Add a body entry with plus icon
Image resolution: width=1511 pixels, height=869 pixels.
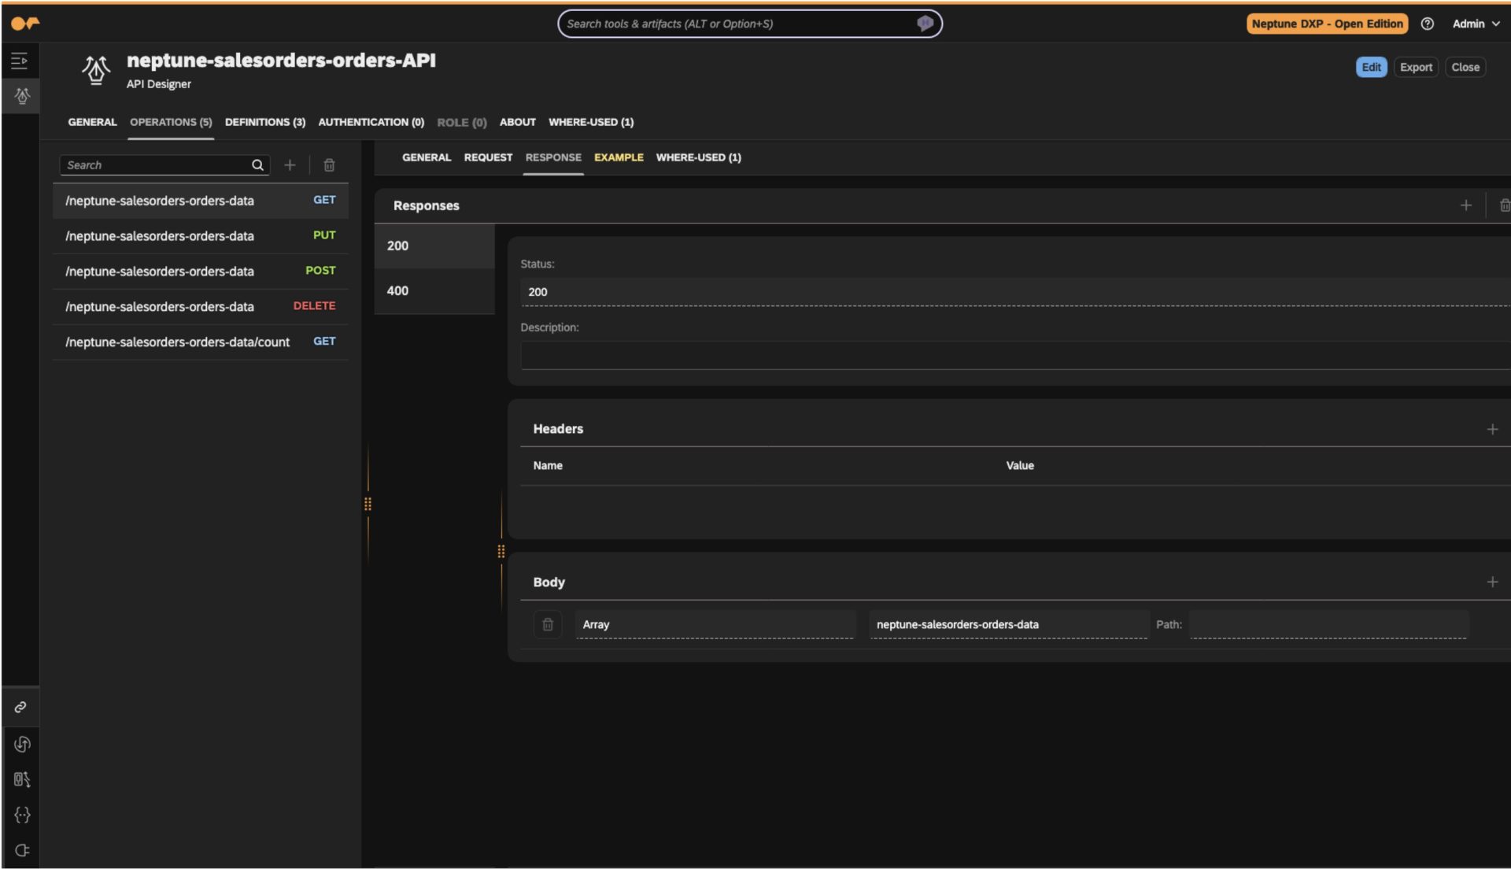1491,582
